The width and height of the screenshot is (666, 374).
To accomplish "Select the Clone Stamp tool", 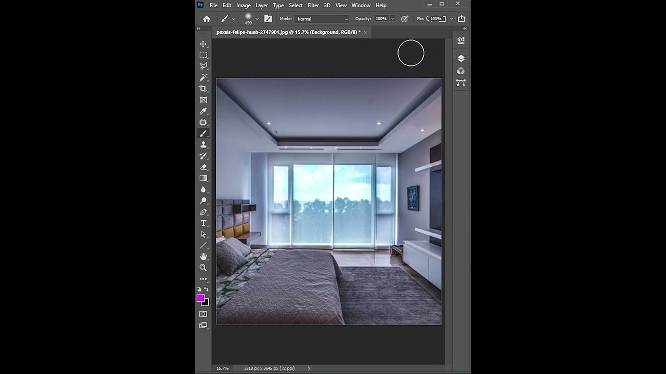I will pyautogui.click(x=203, y=145).
